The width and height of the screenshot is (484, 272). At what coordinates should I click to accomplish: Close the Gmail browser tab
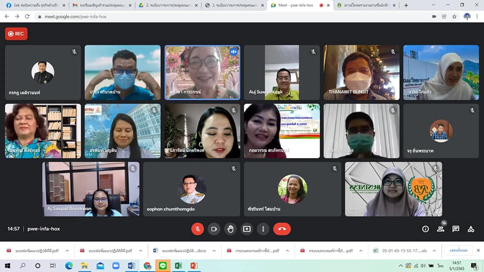click(130, 5)
